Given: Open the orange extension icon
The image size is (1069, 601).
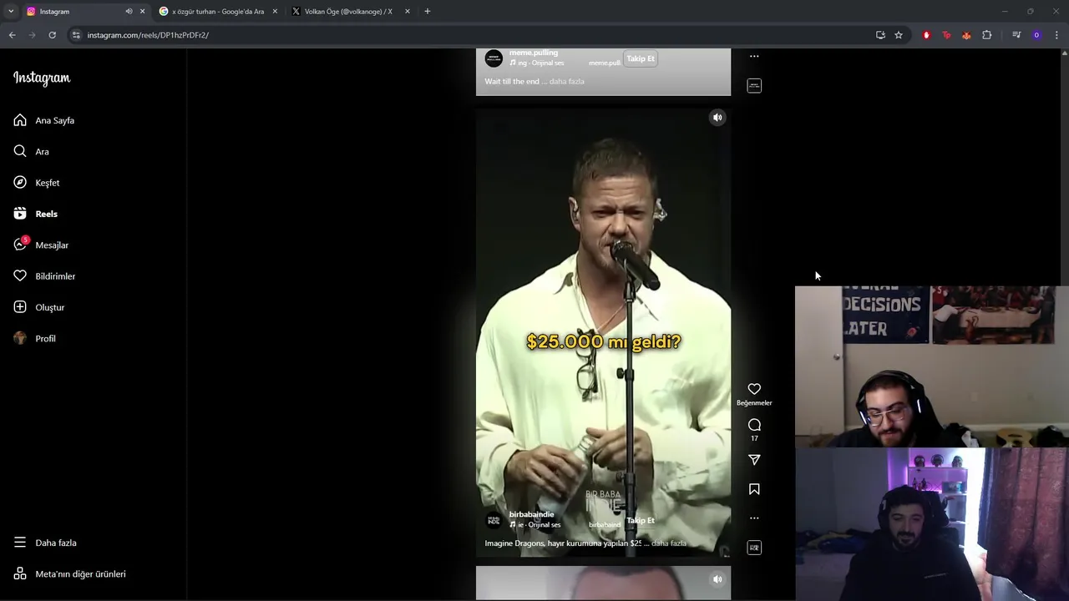Looking at the screenshot, I should 966,35.
